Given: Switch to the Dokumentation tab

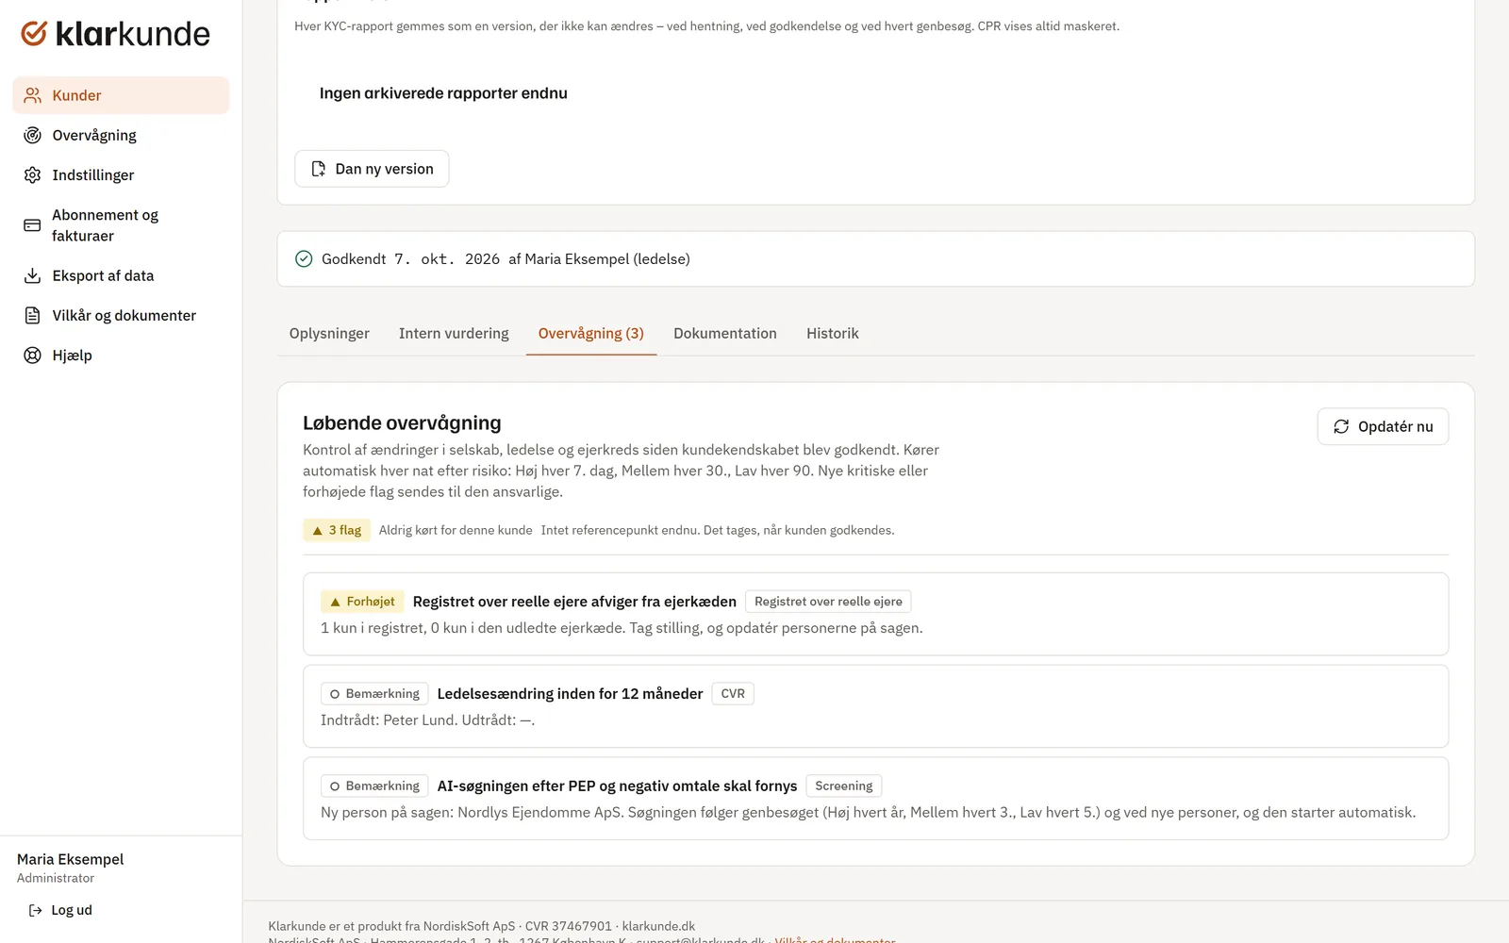Looking at the screenshot, I should tap(725, 334).
